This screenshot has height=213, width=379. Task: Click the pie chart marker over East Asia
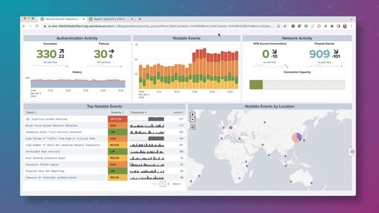[x=297, y=137]
